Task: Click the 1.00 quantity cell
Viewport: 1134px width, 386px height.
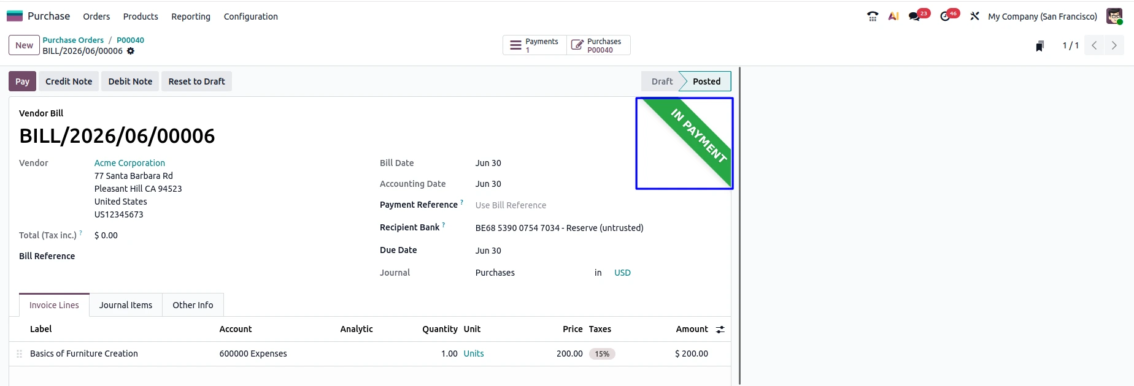Action: point(449,354)
